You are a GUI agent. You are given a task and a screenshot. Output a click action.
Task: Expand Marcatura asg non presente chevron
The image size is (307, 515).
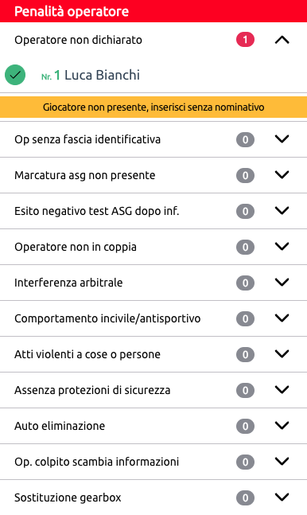(x=282, y=175)
